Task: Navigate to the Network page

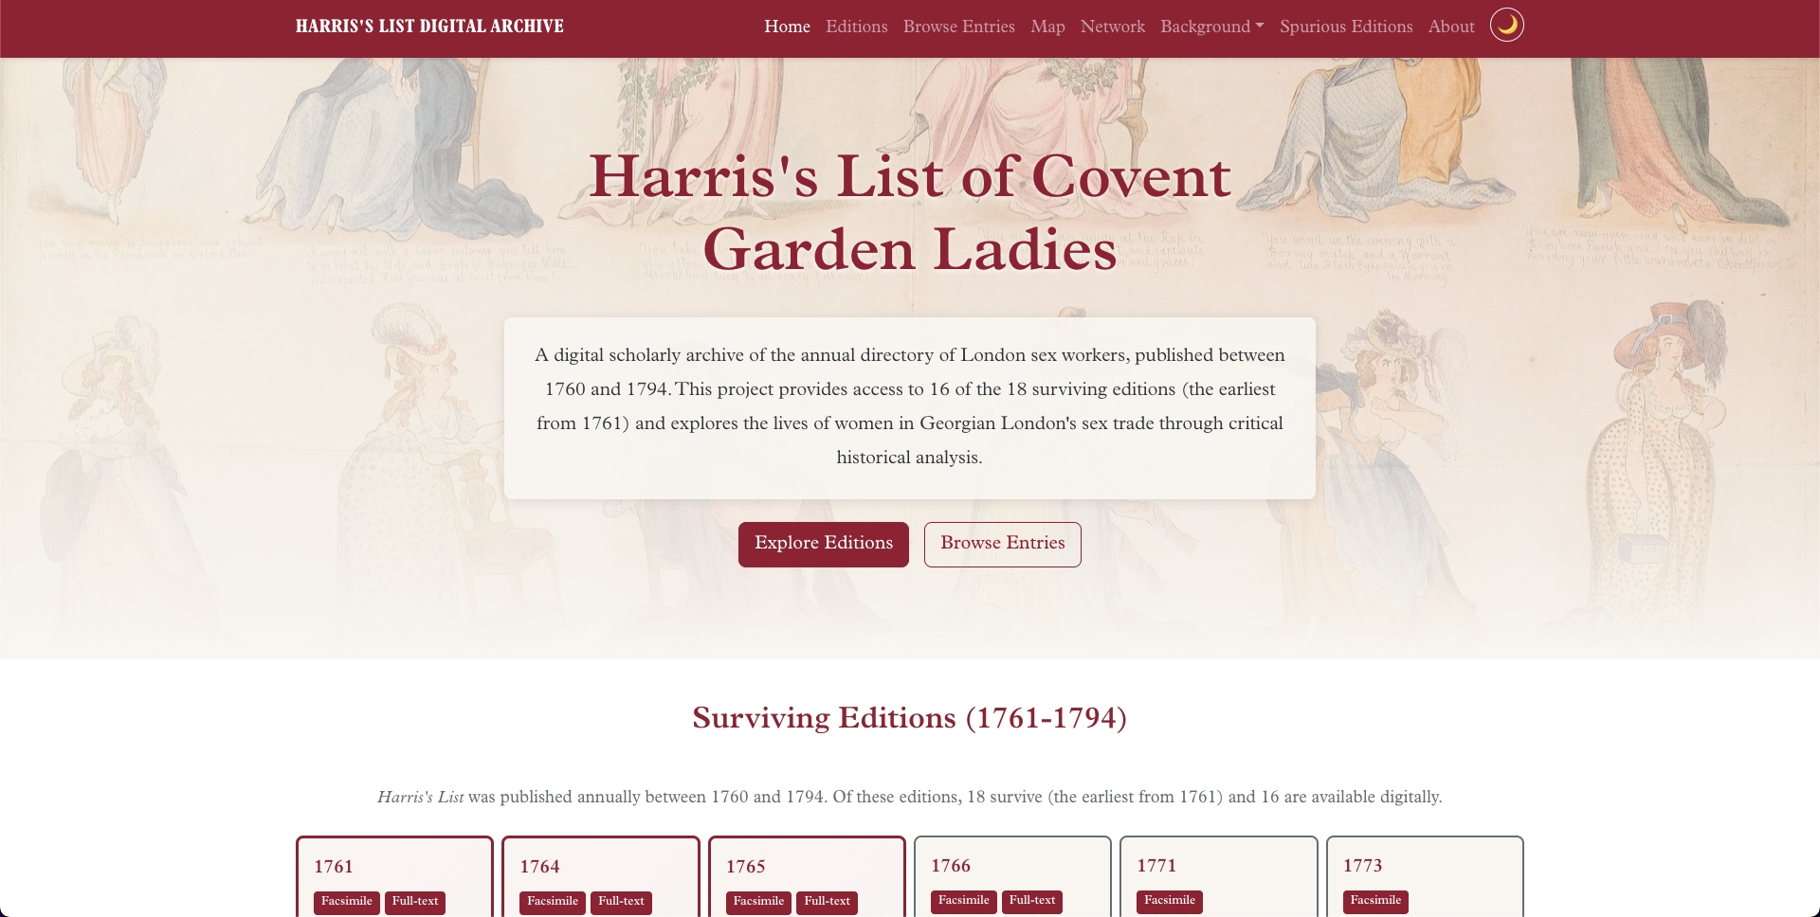Action: click(x=1112, y=27)
